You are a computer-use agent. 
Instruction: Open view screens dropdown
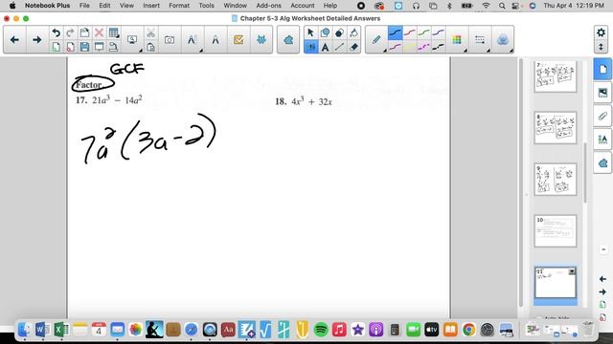click(x=132, y=40)
